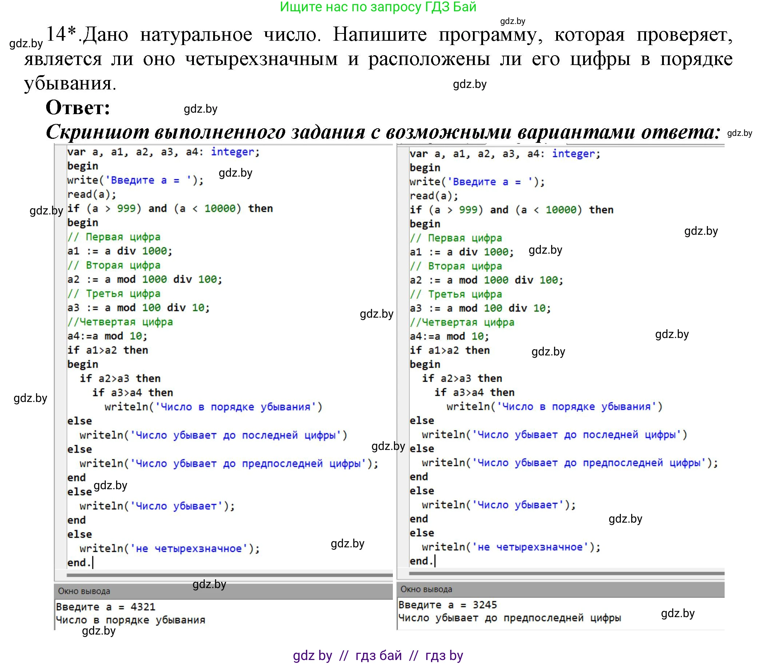Click output 'Число в порядке убывания' in left window
Viewport: 757px width, 664px height.
[x=131, y=620]
